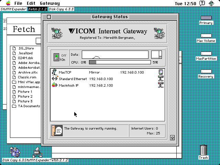
Task: Switch to StuffIt Expander tab
Action: [13, 9]
